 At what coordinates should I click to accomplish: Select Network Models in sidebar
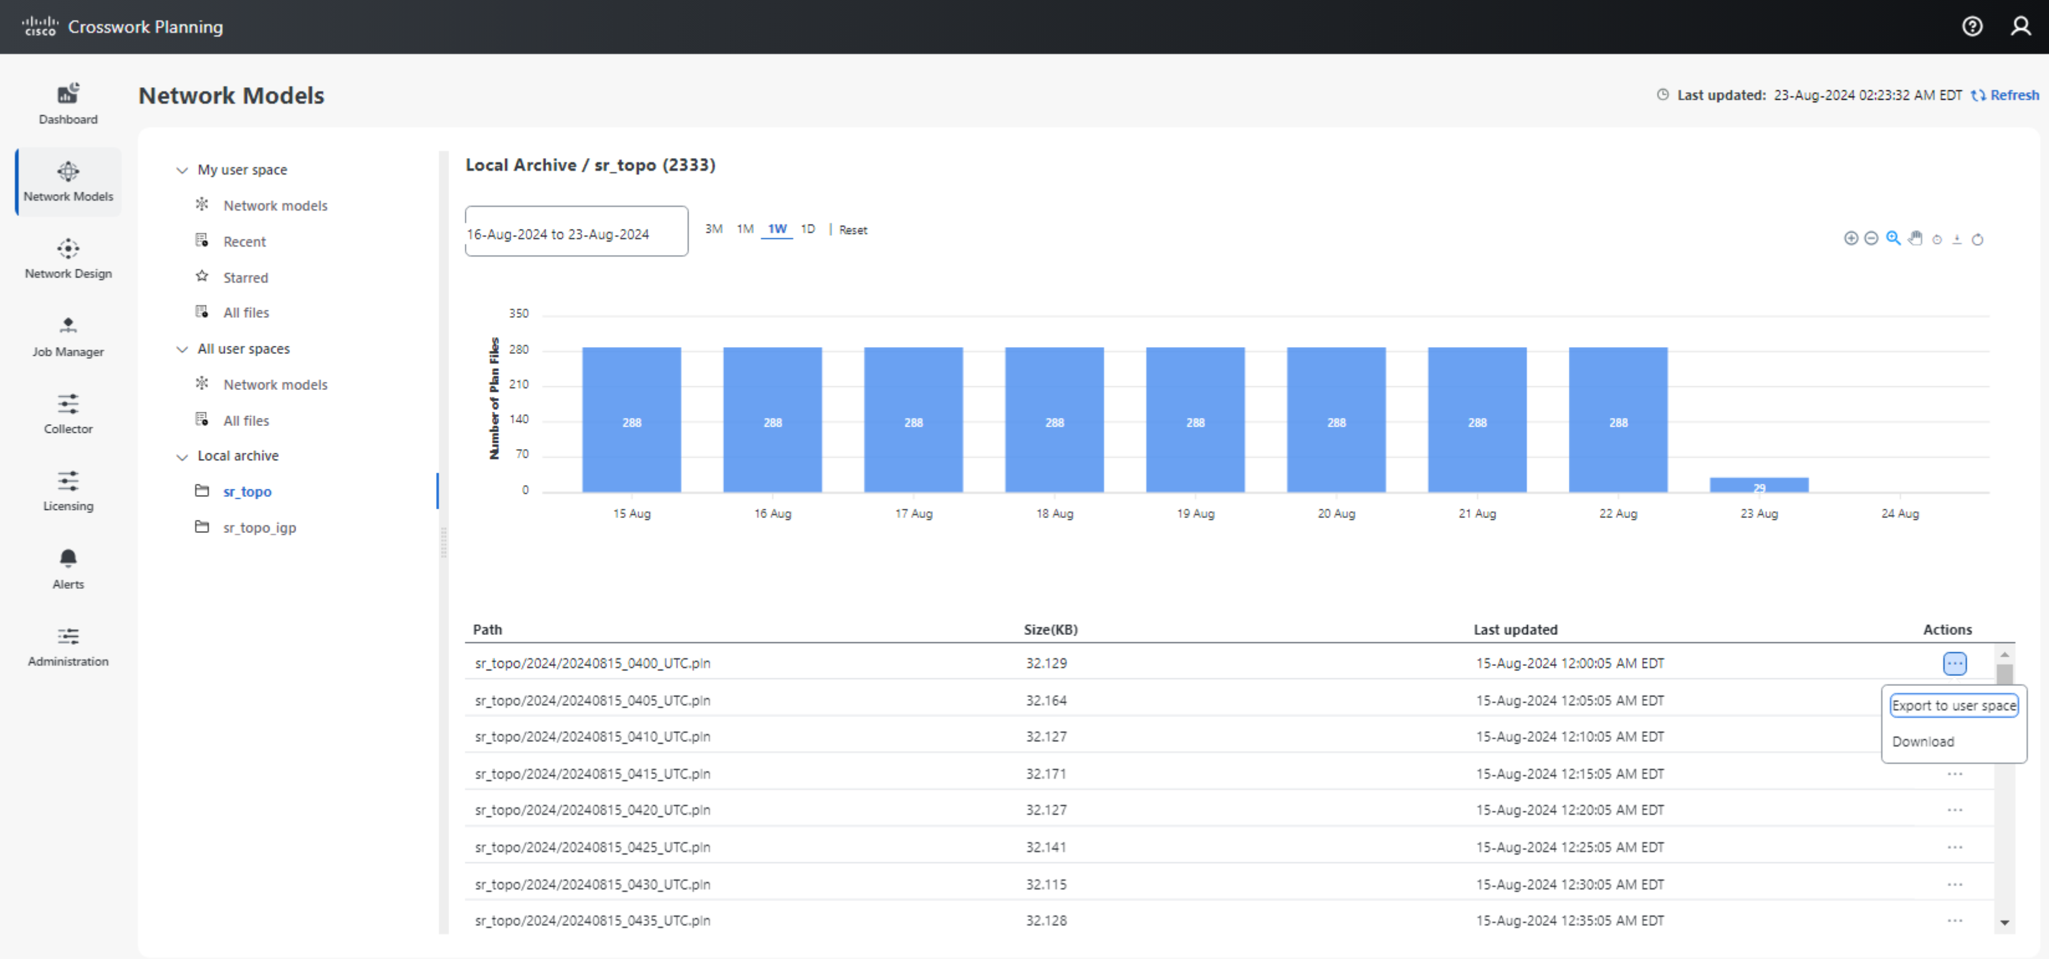click(68, 182)
